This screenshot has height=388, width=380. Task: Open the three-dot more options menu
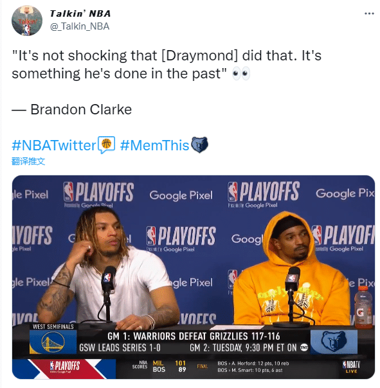coord(369,13)
